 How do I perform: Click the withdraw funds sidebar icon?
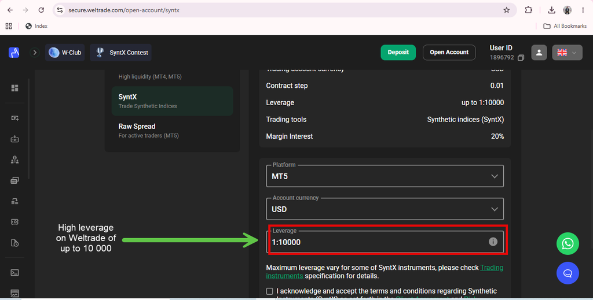pos(14,139)
